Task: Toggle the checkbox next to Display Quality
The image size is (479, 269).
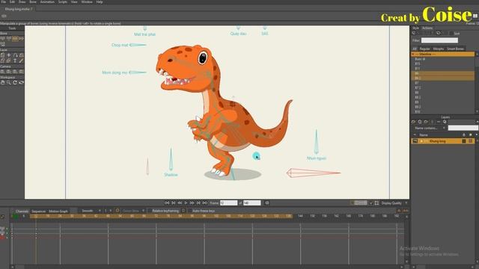Action: pos(371,203)
